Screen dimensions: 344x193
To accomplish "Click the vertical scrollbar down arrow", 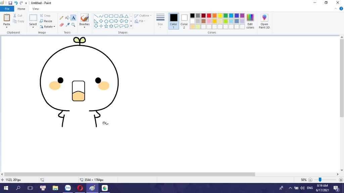I will click(342, 170).
